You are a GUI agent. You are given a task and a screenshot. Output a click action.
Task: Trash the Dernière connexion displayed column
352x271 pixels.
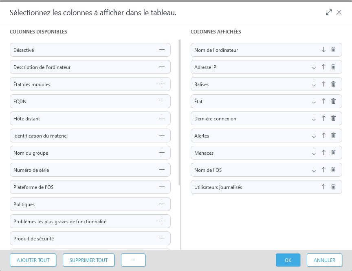click(333, 118)
